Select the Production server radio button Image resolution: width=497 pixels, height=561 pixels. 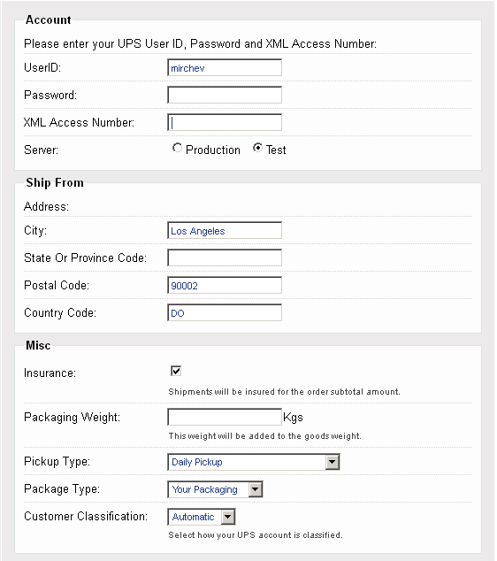point(177,148)
